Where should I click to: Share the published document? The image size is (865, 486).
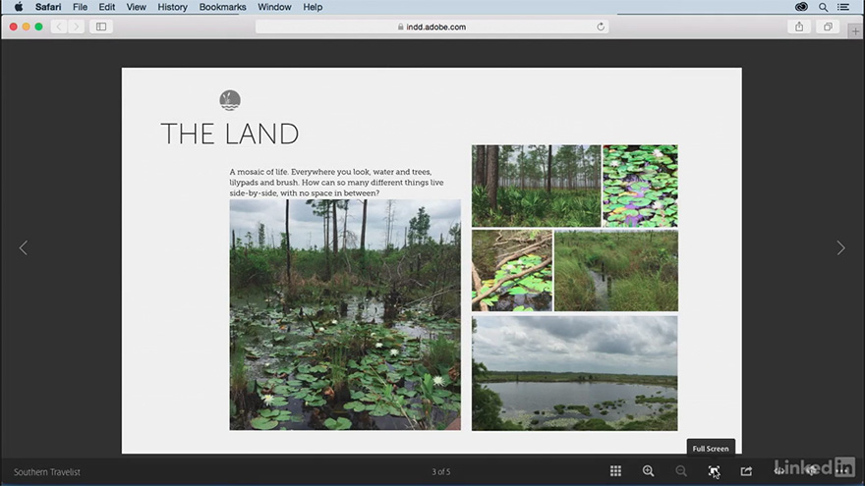(x=746, y=471)
